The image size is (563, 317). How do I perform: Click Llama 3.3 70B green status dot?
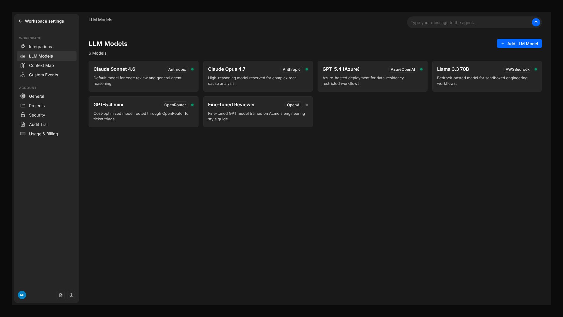click(536, 69)
